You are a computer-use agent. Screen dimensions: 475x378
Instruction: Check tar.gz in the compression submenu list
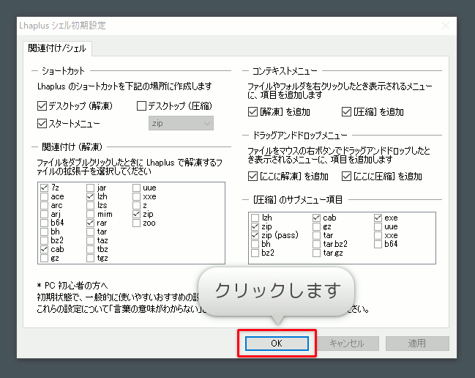(x=316, y=253)
